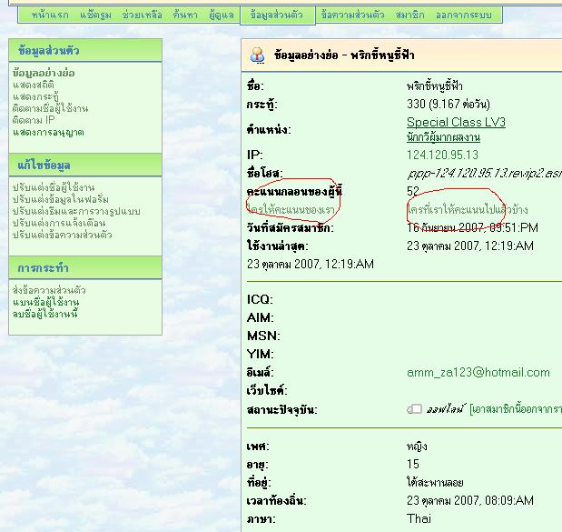Viewport: 562px width, 532px height.
Task: Open the หน้าแรก home menu item
Action: (50, 15)
